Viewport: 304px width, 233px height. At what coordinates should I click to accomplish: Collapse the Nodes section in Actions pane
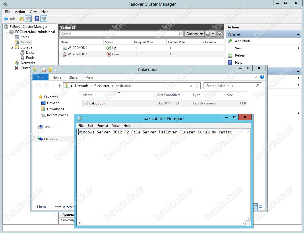(x=298, y=34)
